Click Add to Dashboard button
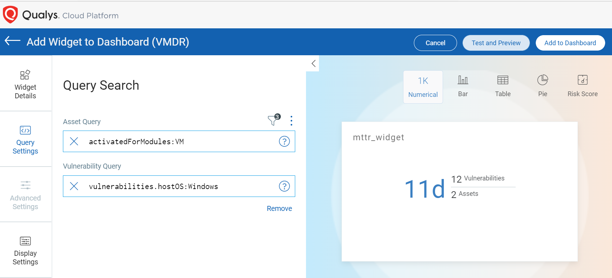This screenshot has width=612, height=278. [x=570, y=43]
